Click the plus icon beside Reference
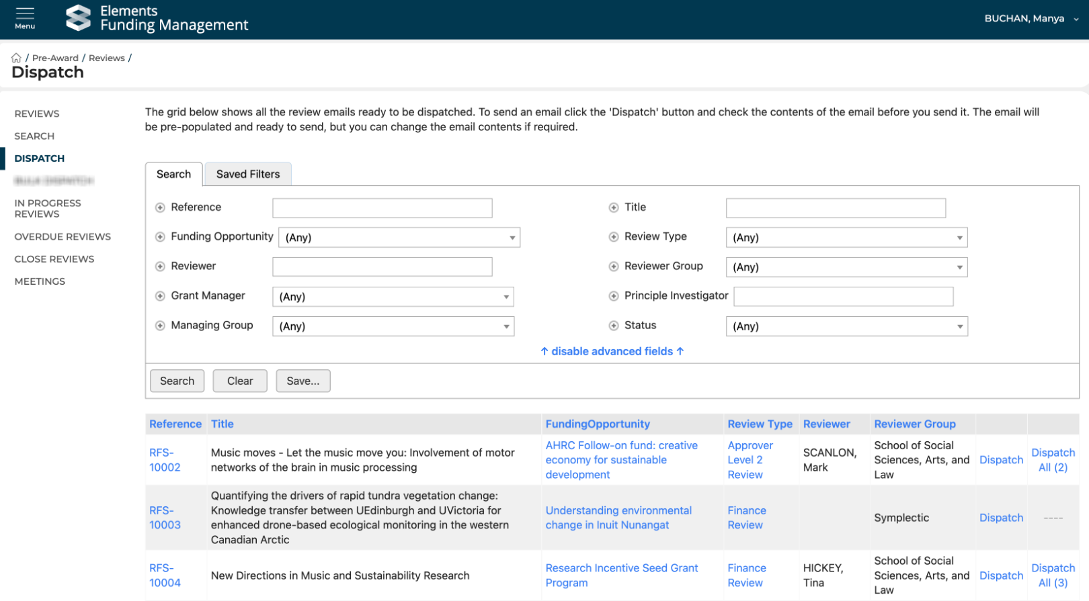The height and width of the screenshot is (601, 1089). point(160,207)
